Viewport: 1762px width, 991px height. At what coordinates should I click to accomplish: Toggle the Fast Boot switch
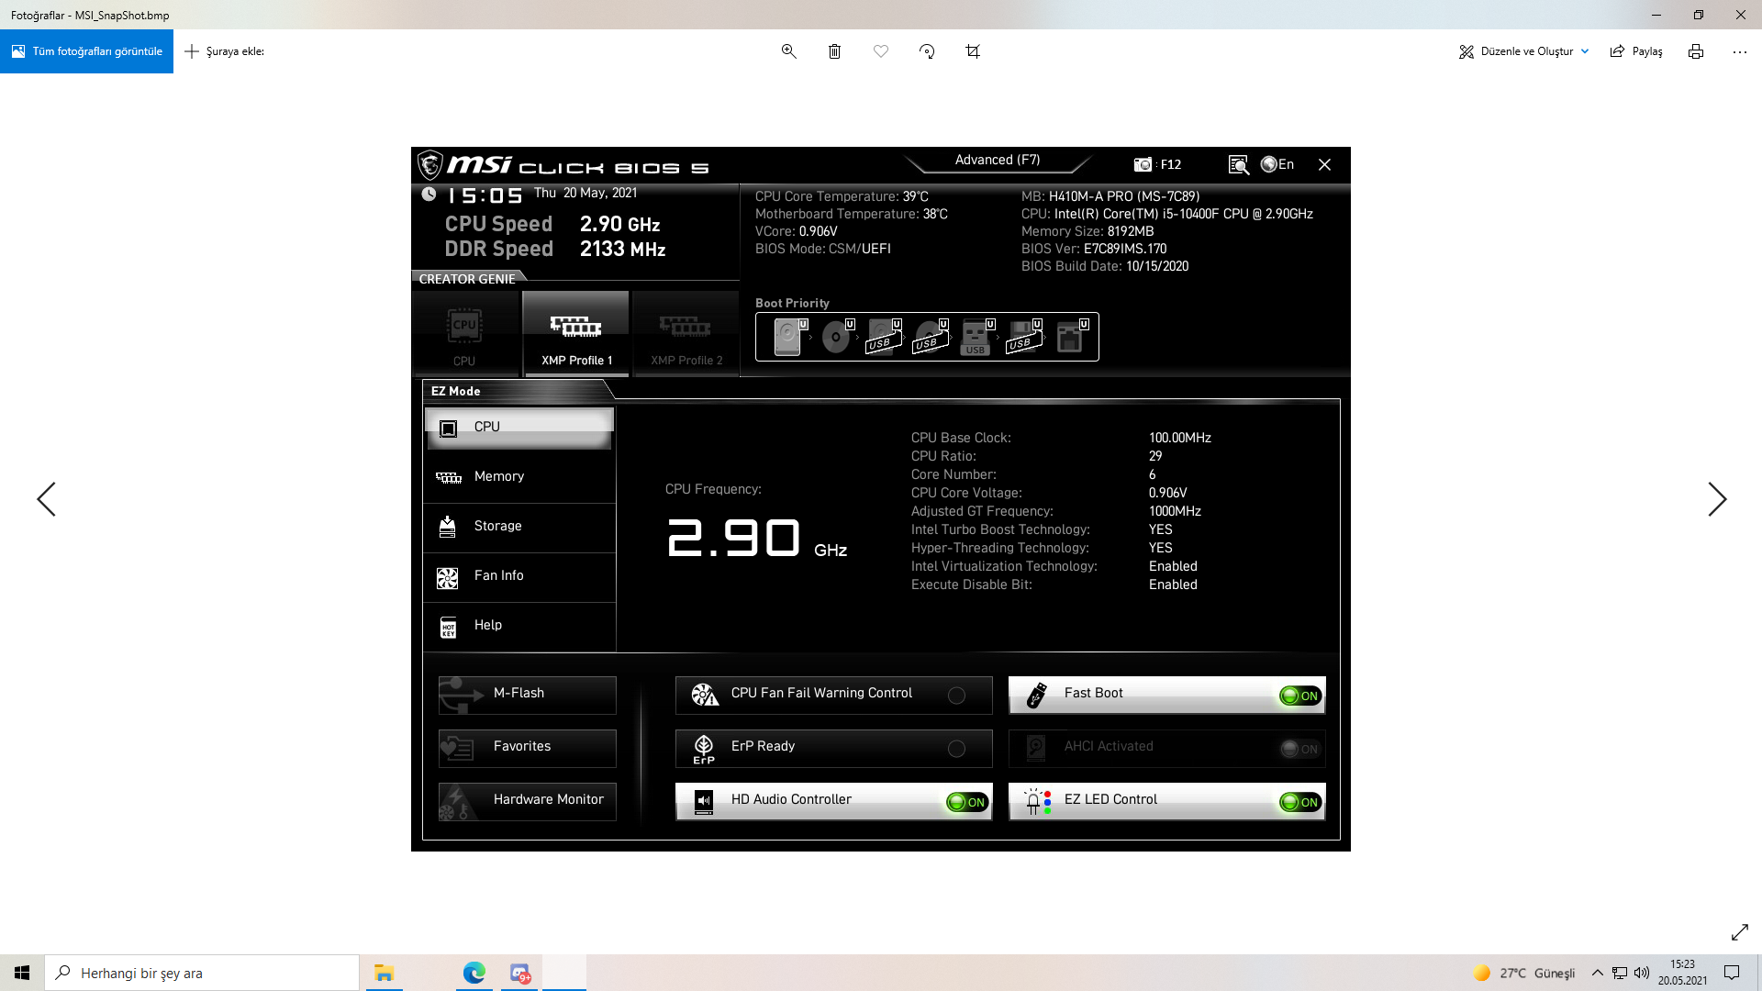tap(1300, 696)
